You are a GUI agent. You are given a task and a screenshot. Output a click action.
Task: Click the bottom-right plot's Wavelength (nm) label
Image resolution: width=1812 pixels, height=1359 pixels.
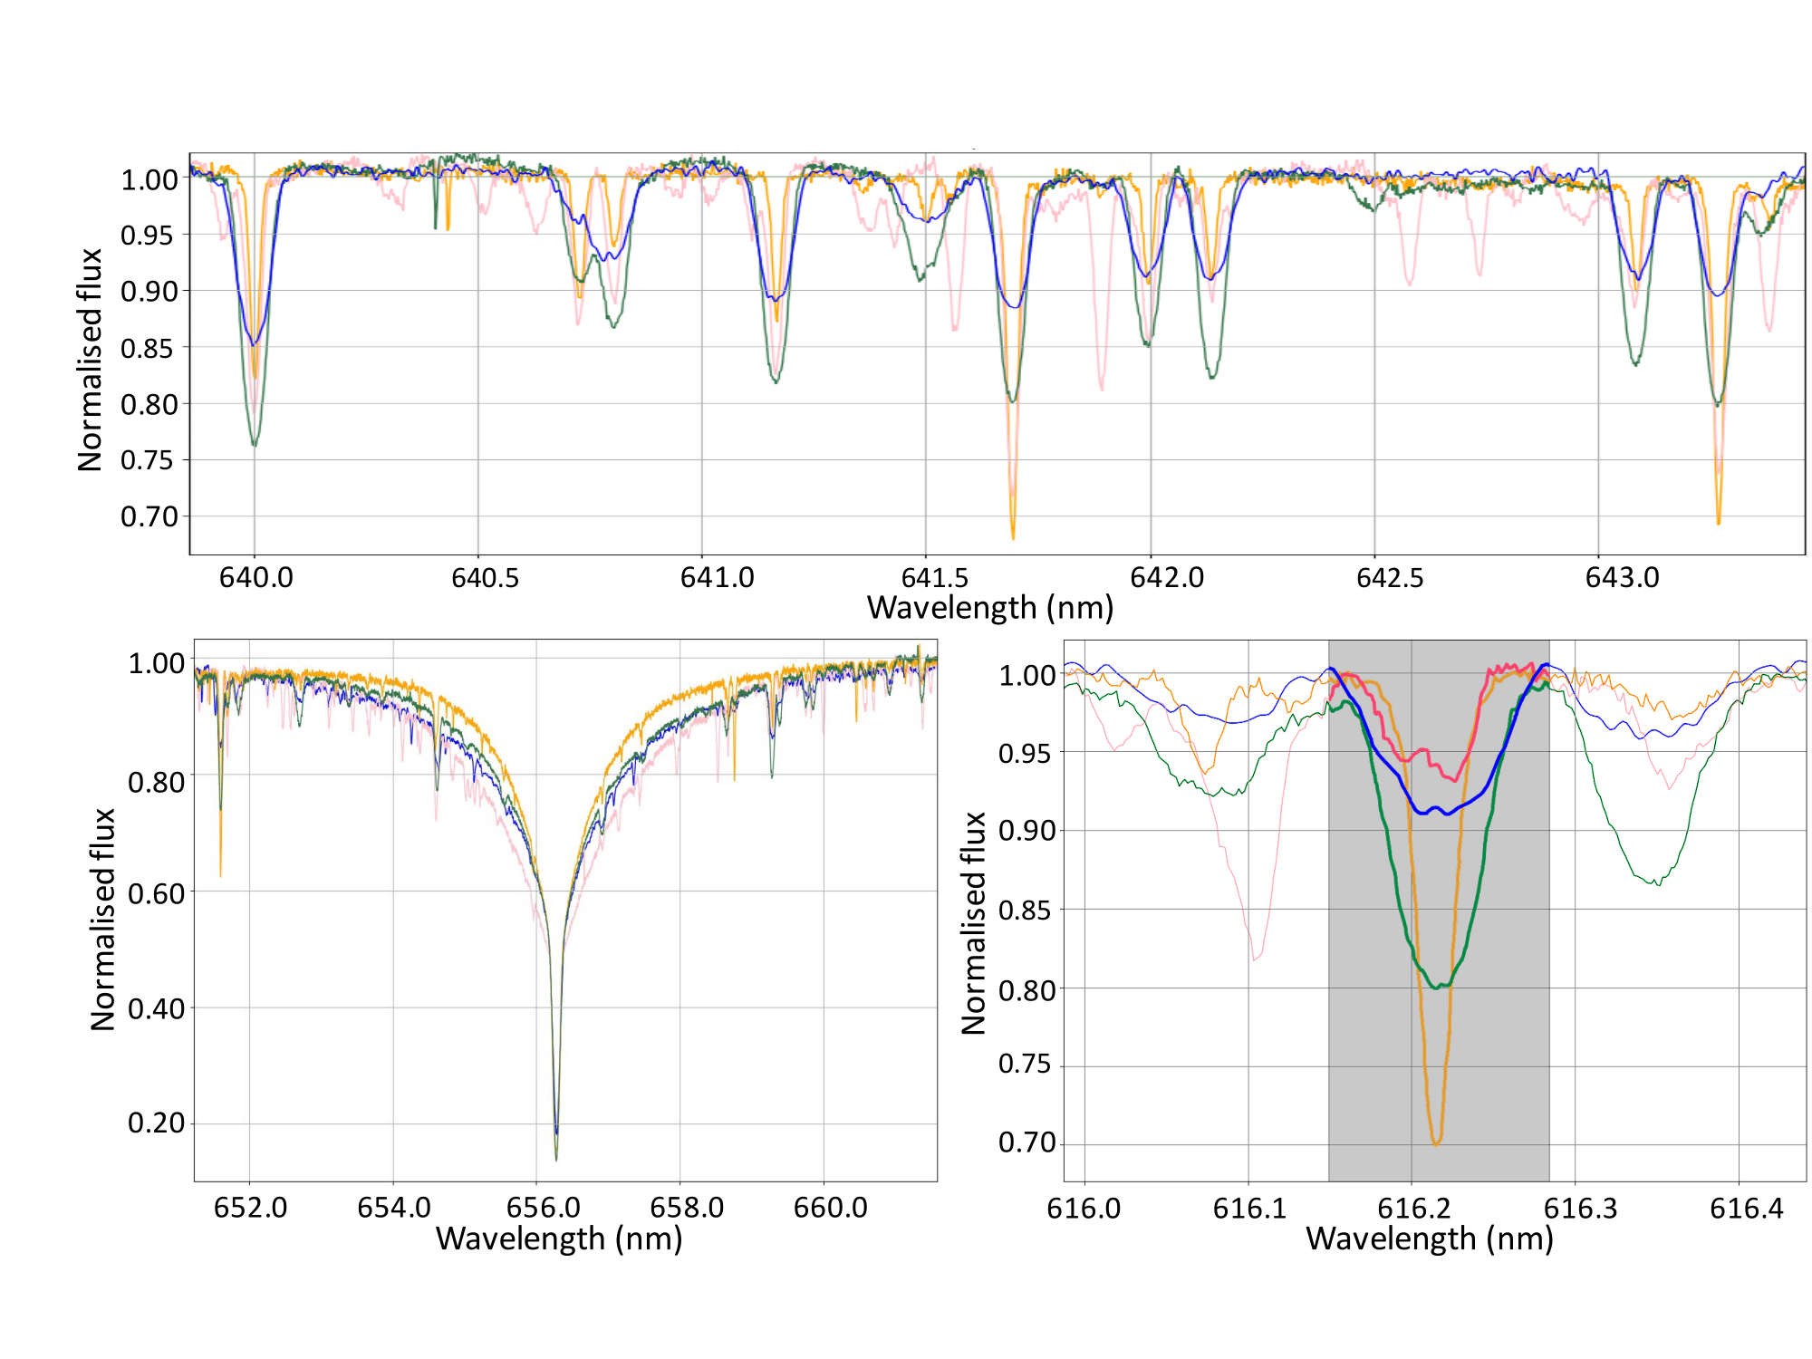pos(1429,1239)
